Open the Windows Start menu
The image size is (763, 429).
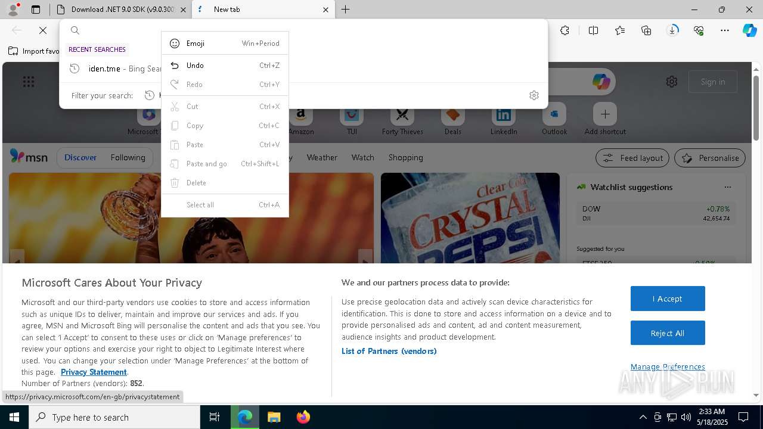pyautogui.click(x=14, y=417)
